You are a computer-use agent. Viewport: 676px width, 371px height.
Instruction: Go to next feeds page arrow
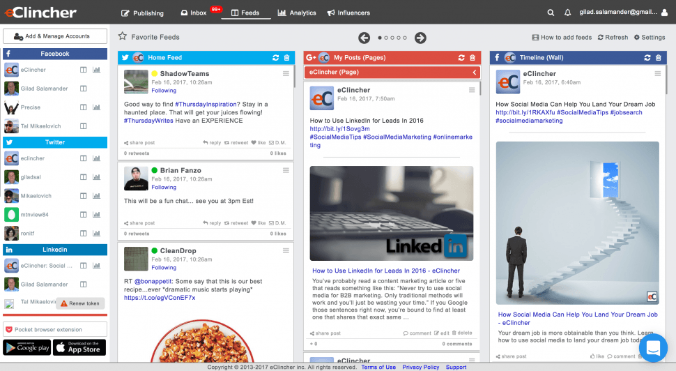click(x=420, y=38)
